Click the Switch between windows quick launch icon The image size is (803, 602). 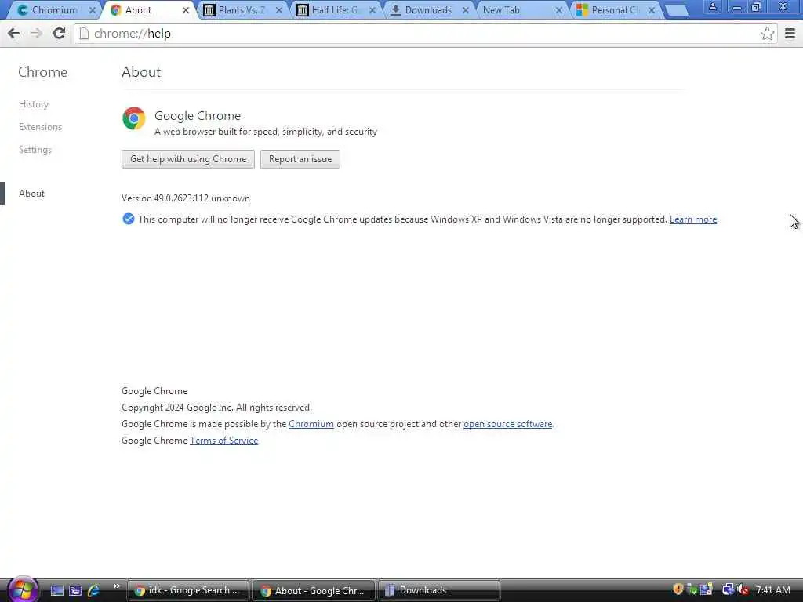[75, 590]
